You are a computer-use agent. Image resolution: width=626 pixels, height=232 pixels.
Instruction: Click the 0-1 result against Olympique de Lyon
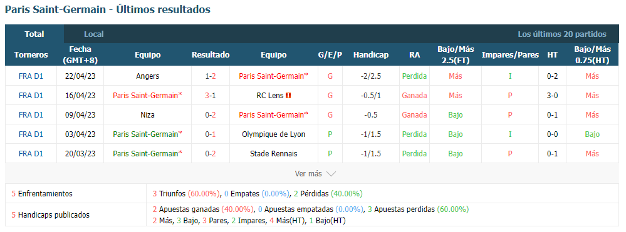click(211, 134)
